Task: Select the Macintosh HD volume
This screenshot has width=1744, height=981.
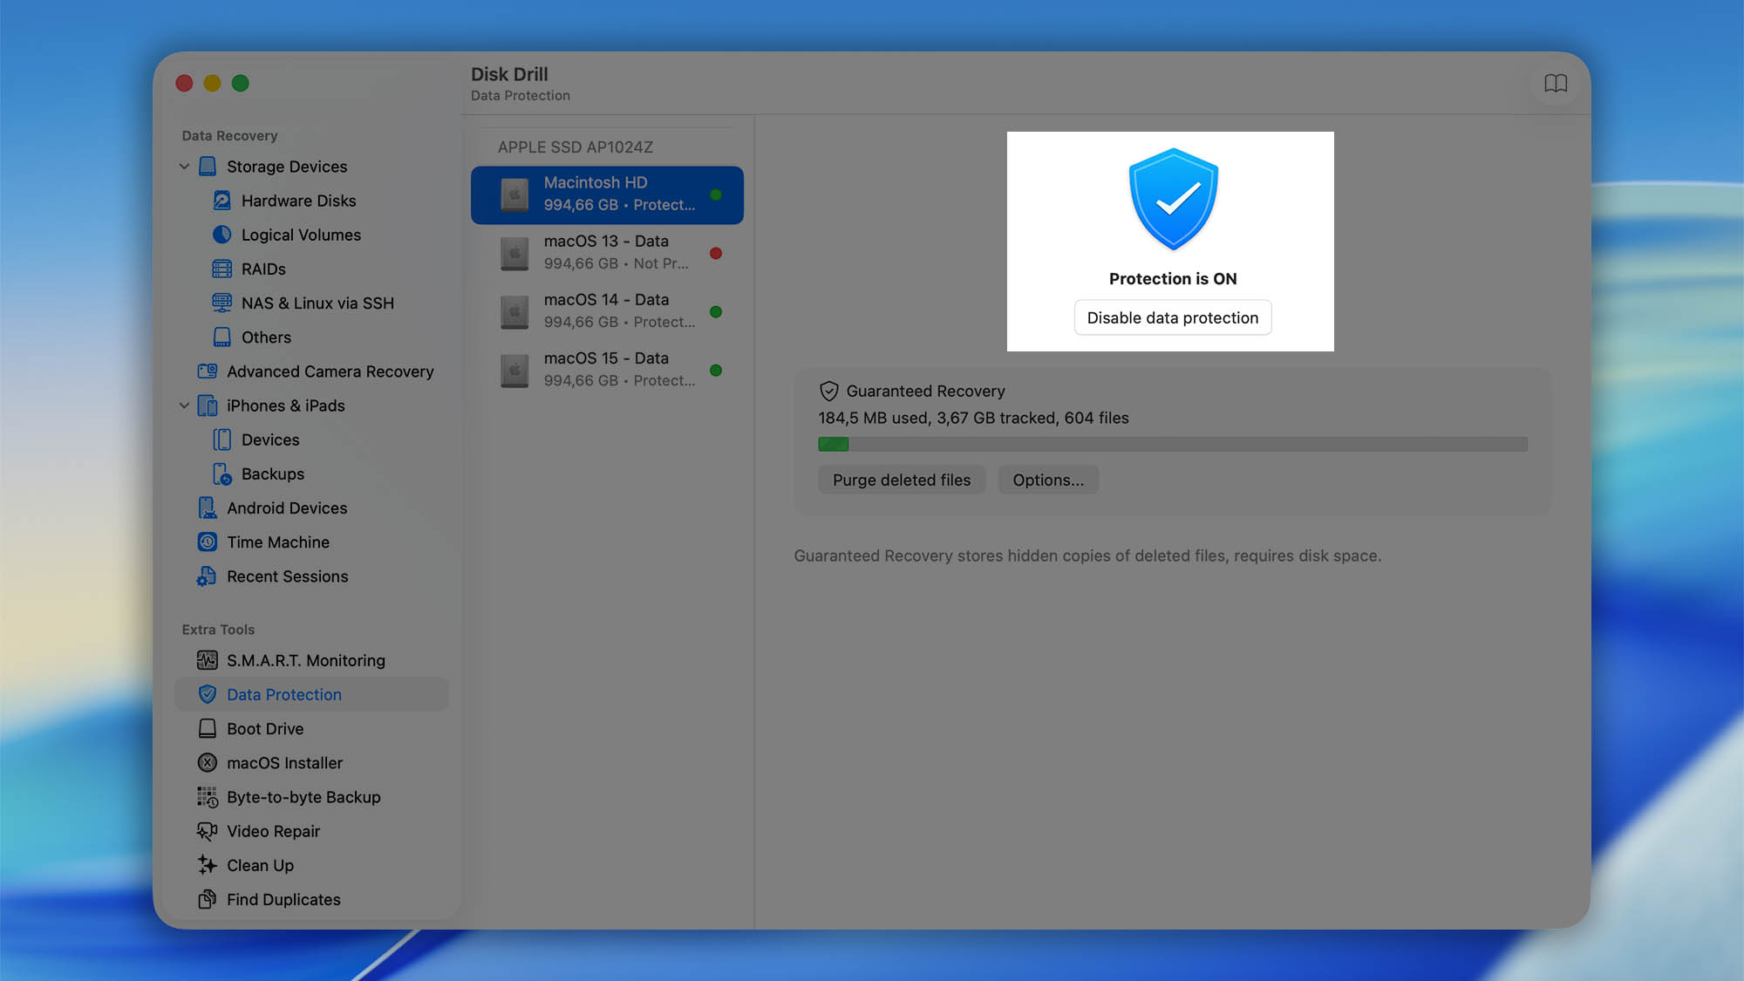Action: point(607,194)
